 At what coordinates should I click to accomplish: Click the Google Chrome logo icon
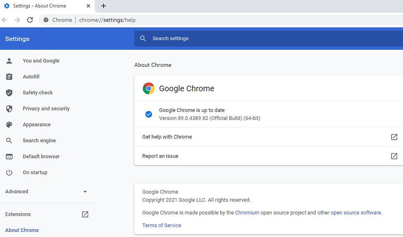(148, 89)
